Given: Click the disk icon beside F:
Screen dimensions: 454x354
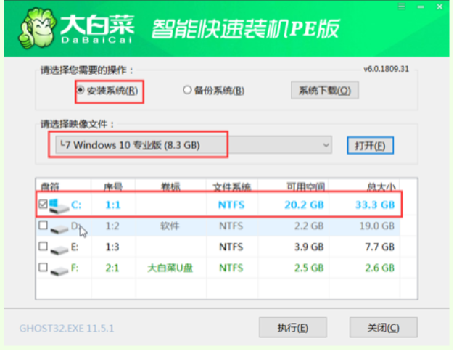Looking at the screenshot, I should tap(59, 271).
